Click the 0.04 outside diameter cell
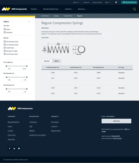The width and height of the screenshot is (139, 163). (x=53, y=78)
